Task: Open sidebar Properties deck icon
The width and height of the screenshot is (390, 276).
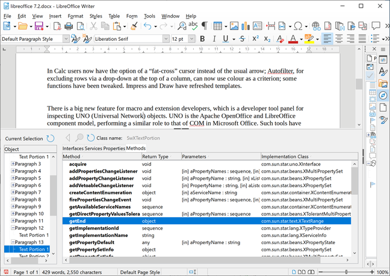Action: point(383,60)
